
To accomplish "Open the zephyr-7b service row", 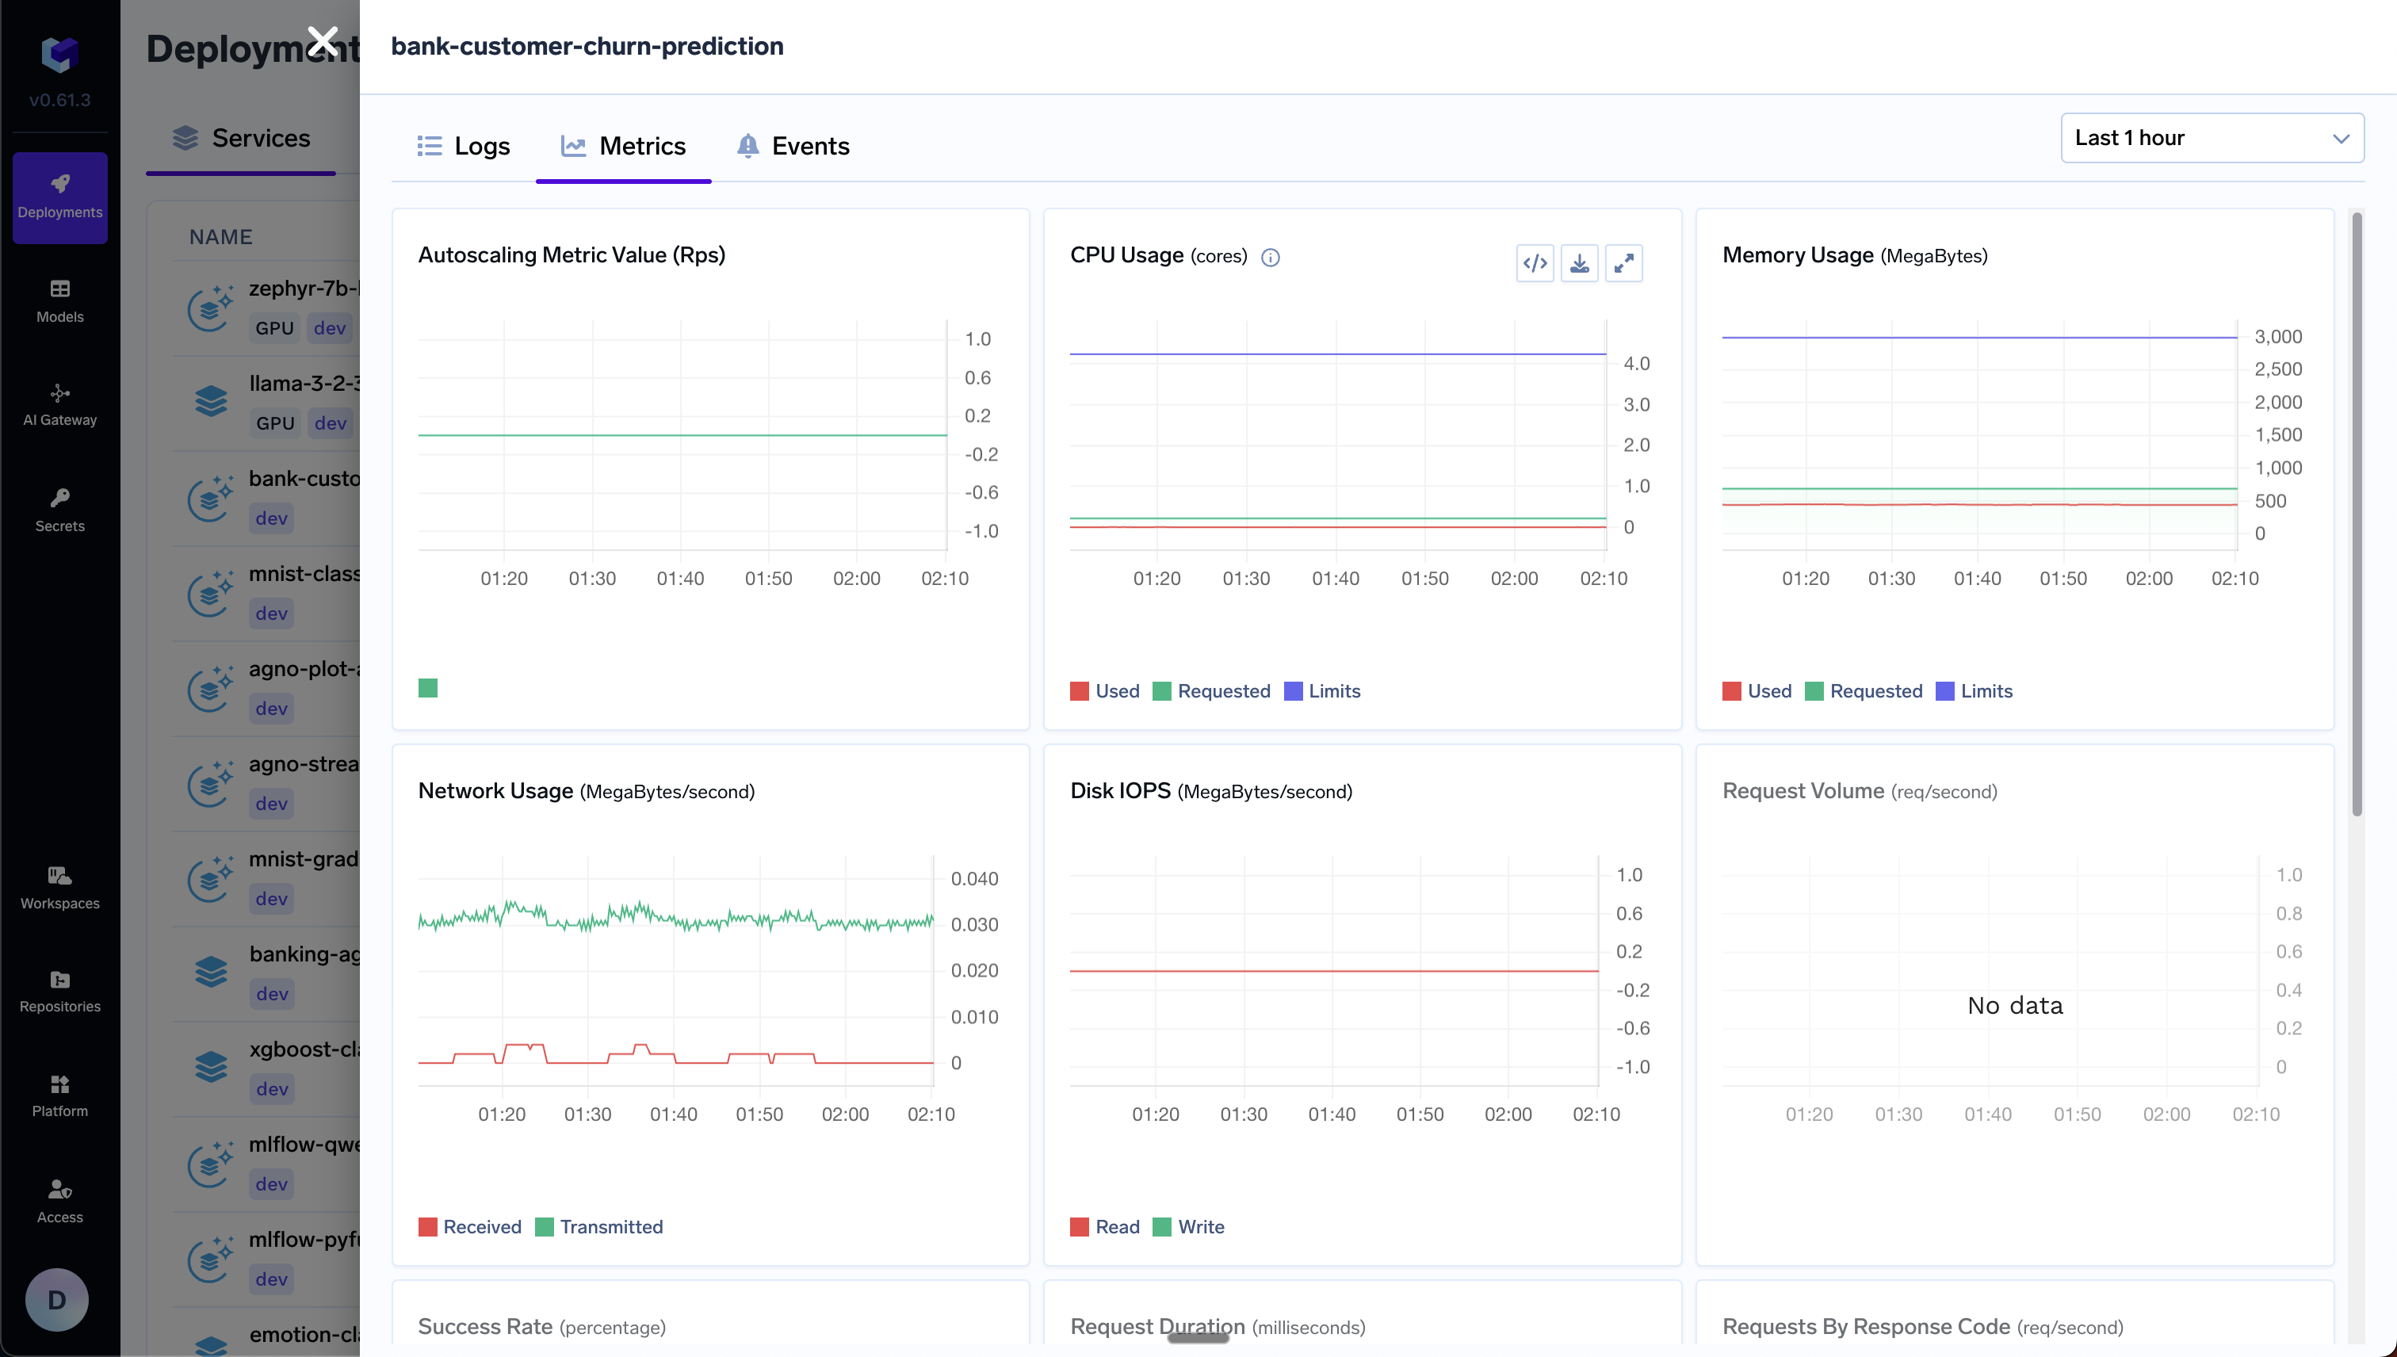I will pyautogui.click(x=266, y=308).
